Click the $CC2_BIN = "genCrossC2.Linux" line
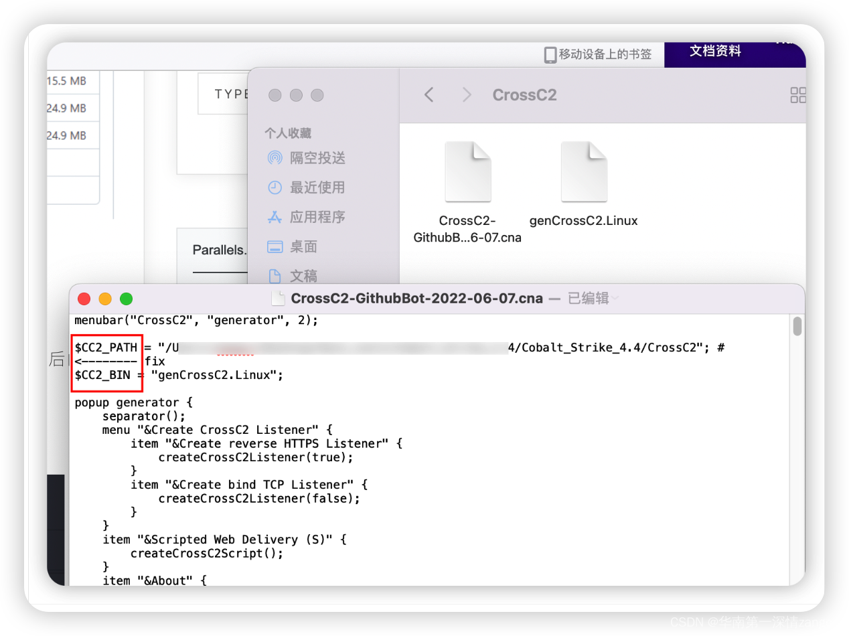Image resolution: width=849 pixels, height=636 pixels. point(179,375)
